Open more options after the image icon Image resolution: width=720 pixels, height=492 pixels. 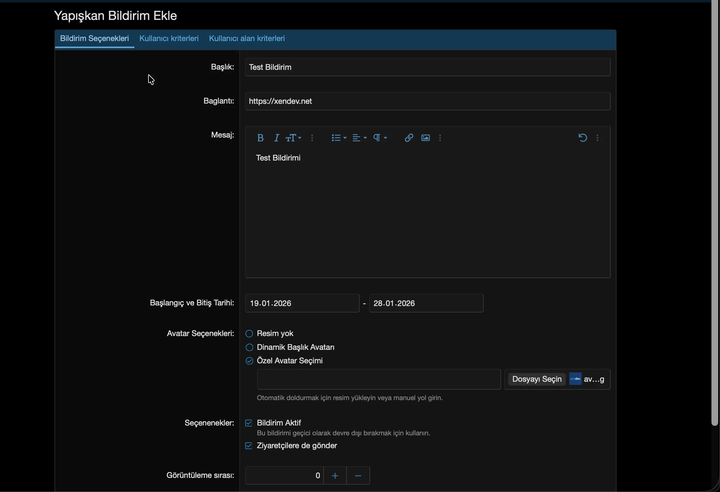pos(440,138)
